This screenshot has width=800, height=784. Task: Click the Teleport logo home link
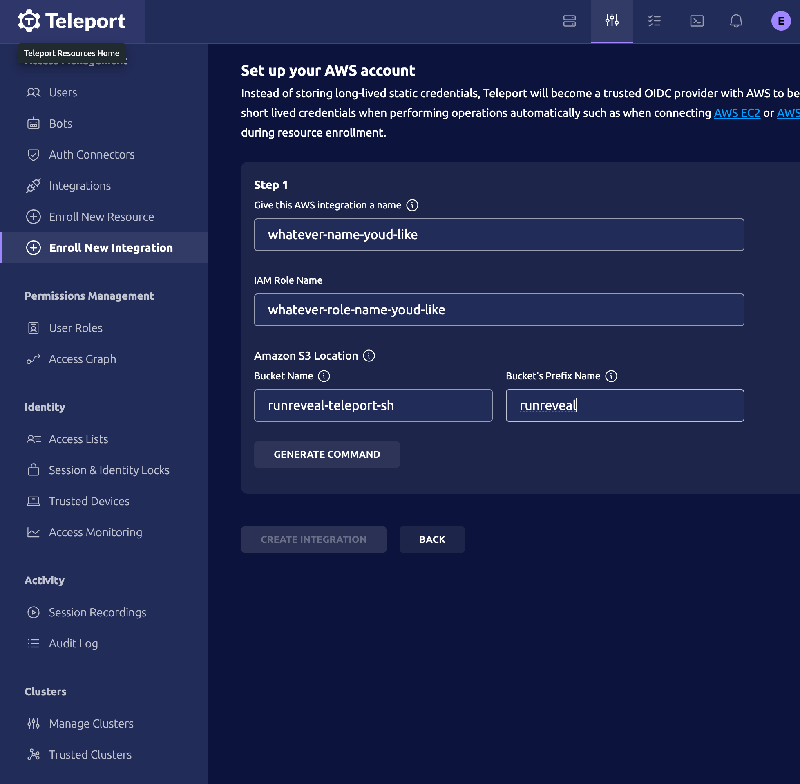coord(72,21)
